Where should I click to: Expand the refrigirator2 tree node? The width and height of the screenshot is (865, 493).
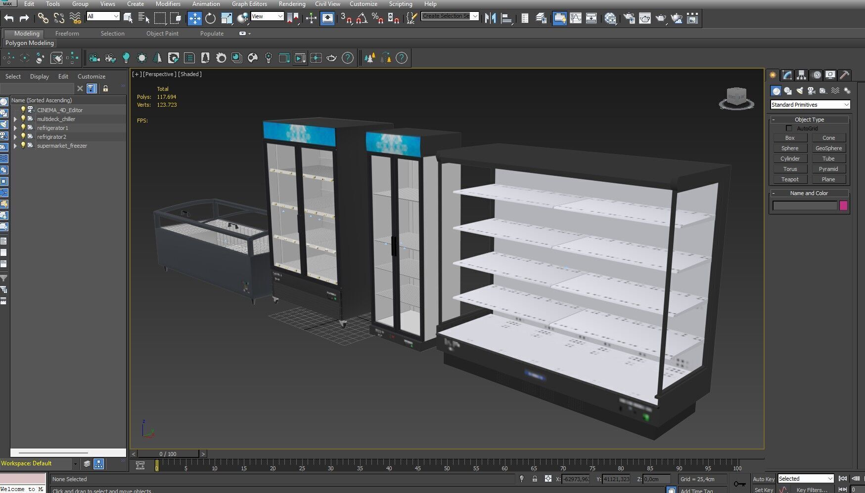point(15,137)
